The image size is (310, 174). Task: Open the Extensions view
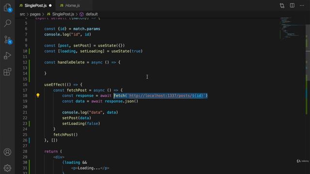[8, 72]
